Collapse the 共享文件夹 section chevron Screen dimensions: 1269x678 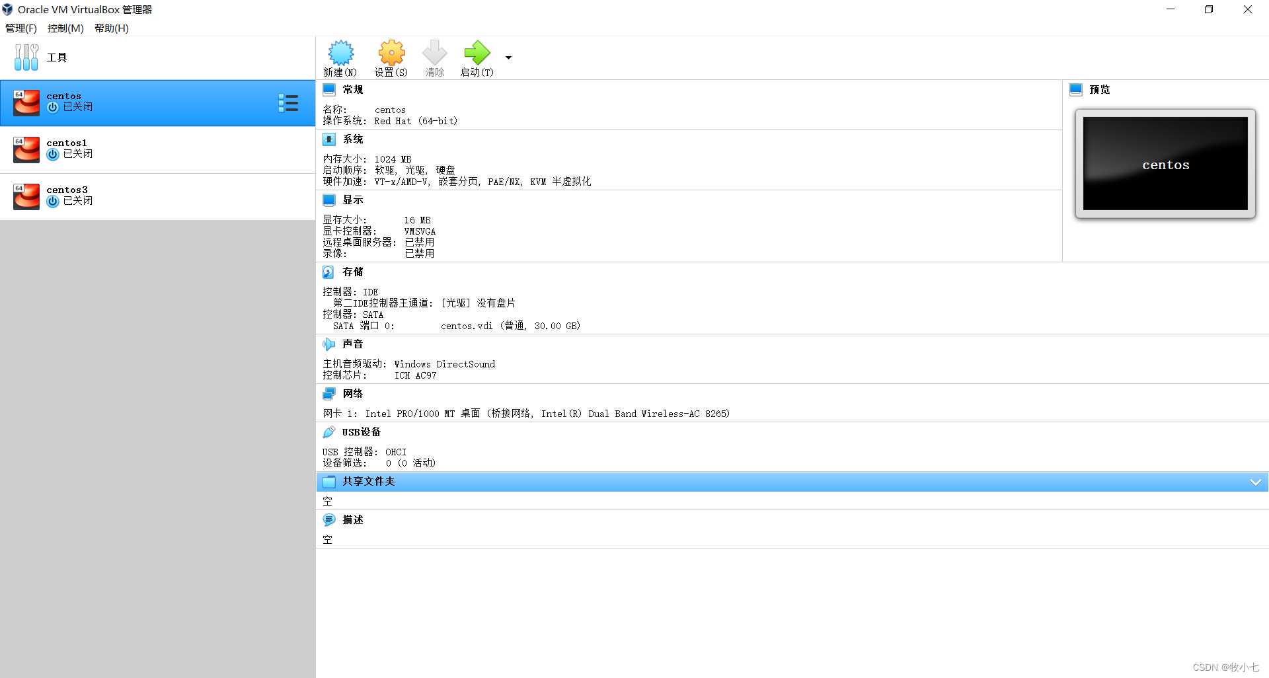(x=1256, y=482)
